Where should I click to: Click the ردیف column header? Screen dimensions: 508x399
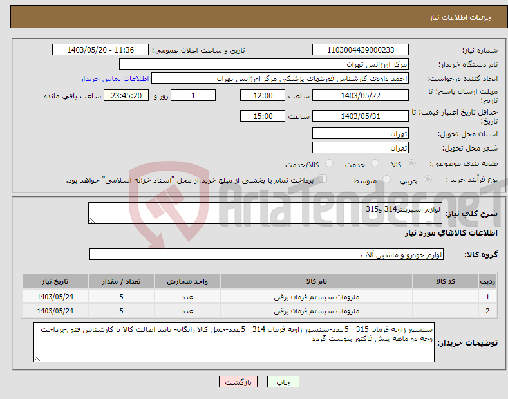tap(487, 281)
